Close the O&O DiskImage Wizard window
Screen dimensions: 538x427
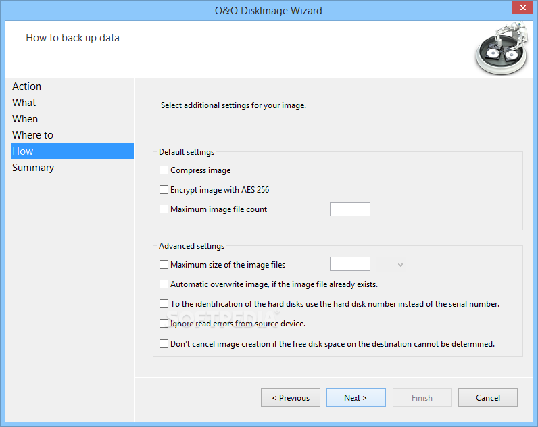[x=523, y=7]
